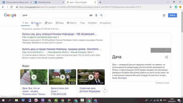Open Viber from the taskbar
Screen dimensions: 183x103
43,100
